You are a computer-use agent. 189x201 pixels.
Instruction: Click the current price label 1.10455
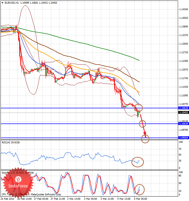click(x=184, y=113)
